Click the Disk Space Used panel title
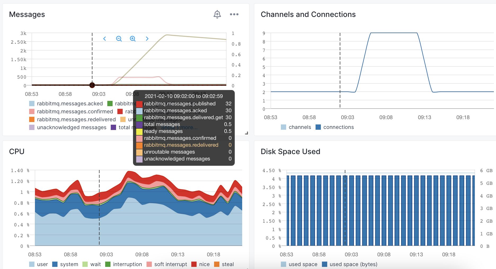This screenshot has width=496, height=269. coord(290,151)
